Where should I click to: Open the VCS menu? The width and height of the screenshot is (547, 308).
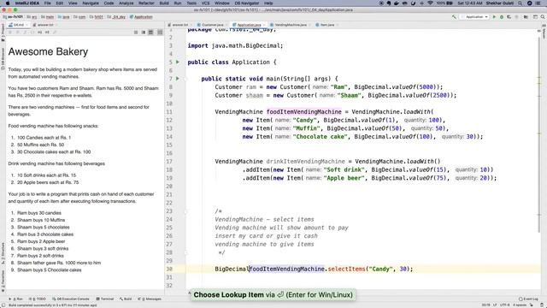tap(206, 3)
